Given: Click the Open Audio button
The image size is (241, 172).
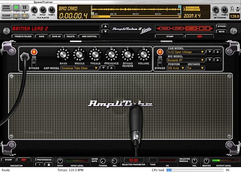Looking at the screenshot, I should (6, 7).
